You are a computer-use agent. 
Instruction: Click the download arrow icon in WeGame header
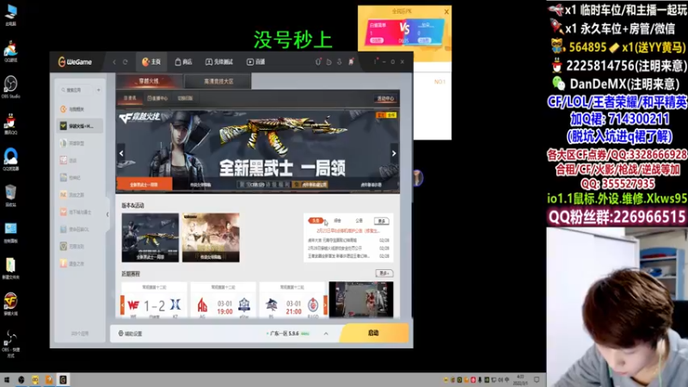[x=339, y=62]
